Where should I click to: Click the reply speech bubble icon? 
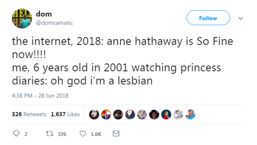[16, 134]
